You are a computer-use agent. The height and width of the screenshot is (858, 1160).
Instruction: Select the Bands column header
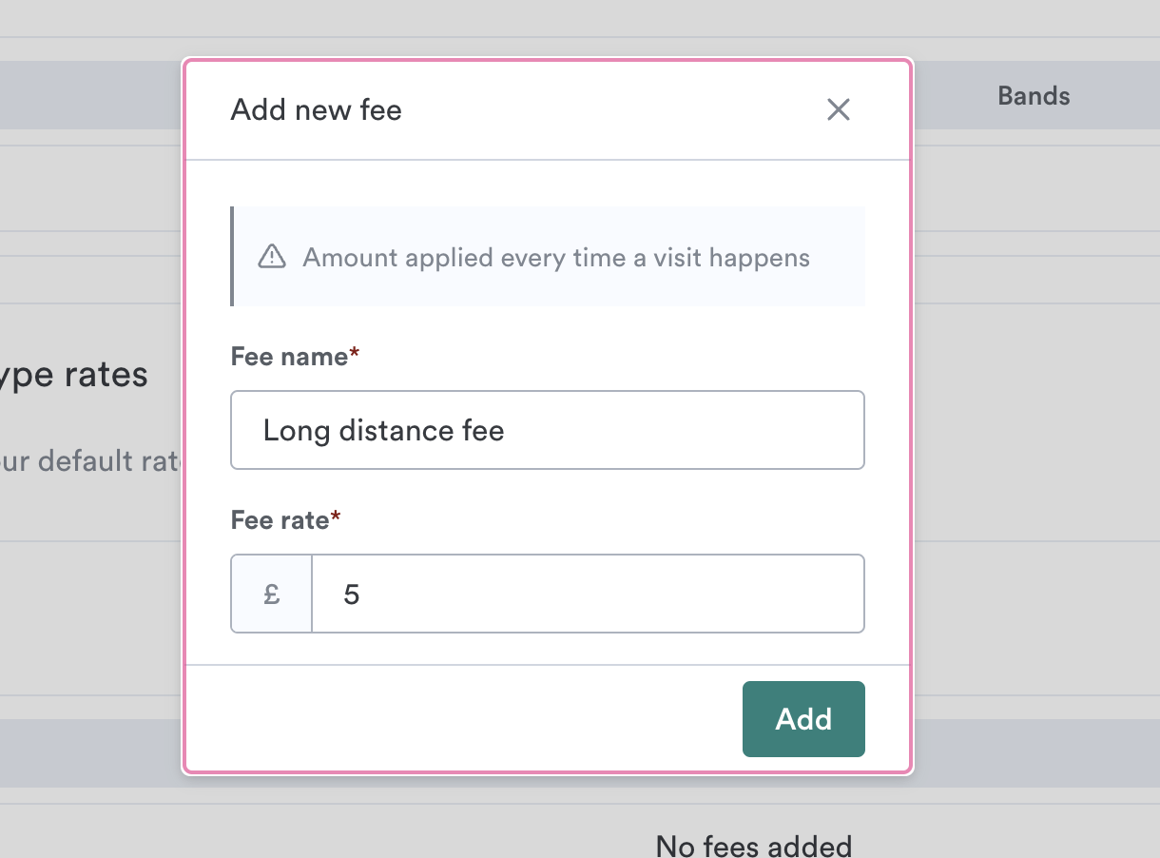point(1034,96)
